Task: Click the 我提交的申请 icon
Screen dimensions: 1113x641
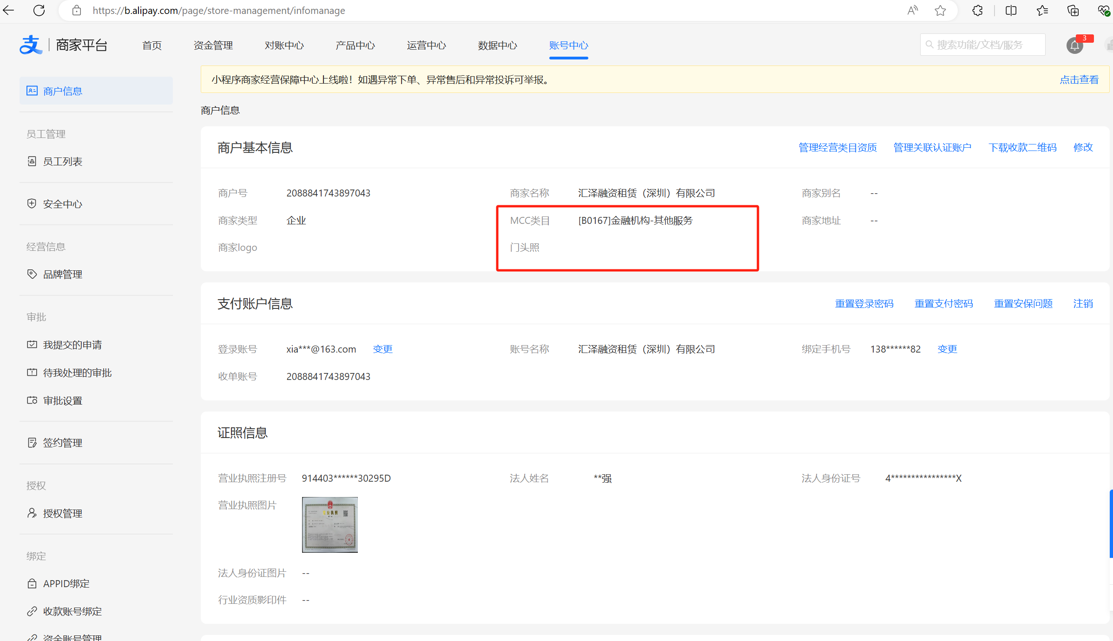Action: click(x=32, y=344)
